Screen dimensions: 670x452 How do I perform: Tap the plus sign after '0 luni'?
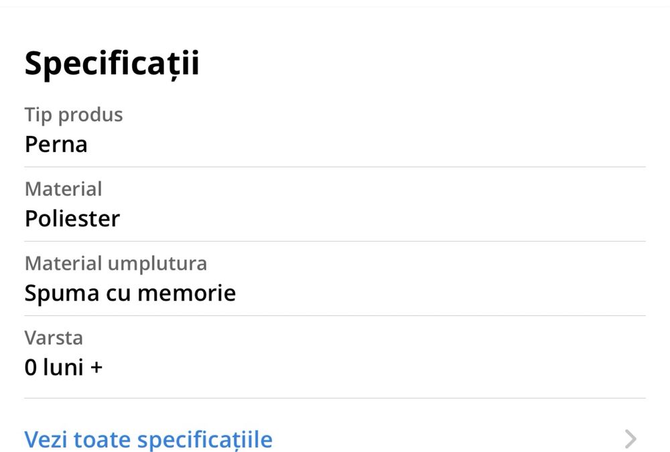[x=96, y=368]
